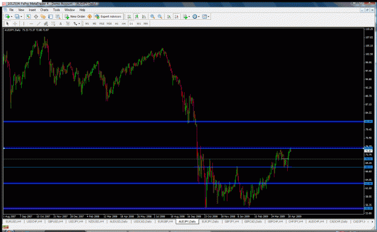Select the Vertical Line drawing tool

click(x=24, y=24)
